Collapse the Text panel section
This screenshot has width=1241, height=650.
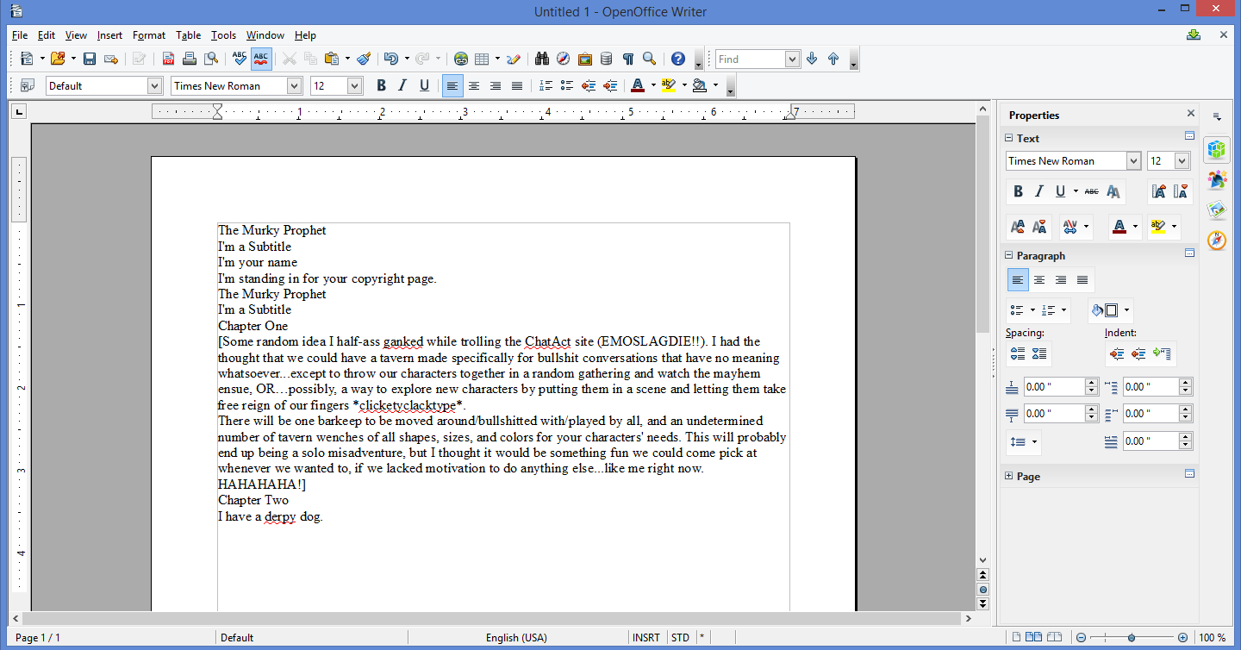tap(1008, 138)
